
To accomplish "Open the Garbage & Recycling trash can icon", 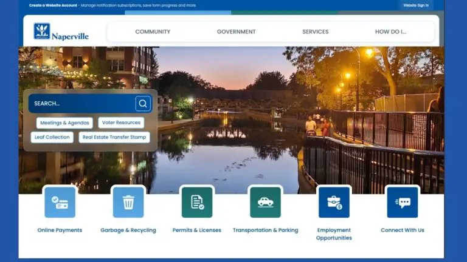I will [128, 203].
